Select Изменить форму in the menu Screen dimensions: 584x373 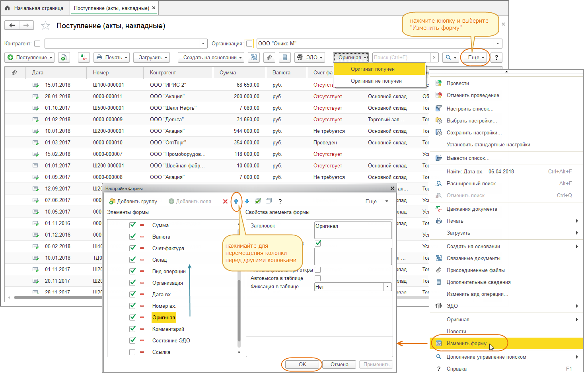tap(466, 344)
